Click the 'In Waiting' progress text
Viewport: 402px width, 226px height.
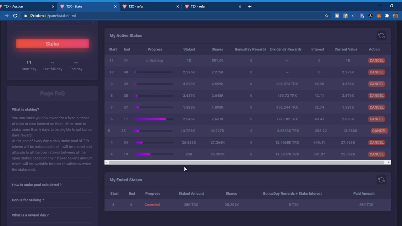pyautogui.click(x=155, y=61)
